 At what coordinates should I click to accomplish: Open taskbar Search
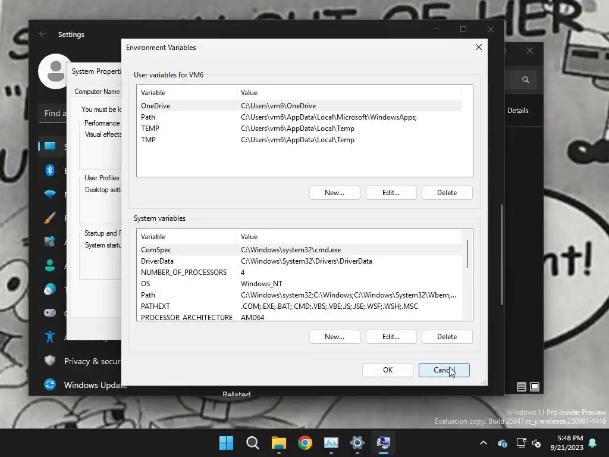(x=252, y=443)
